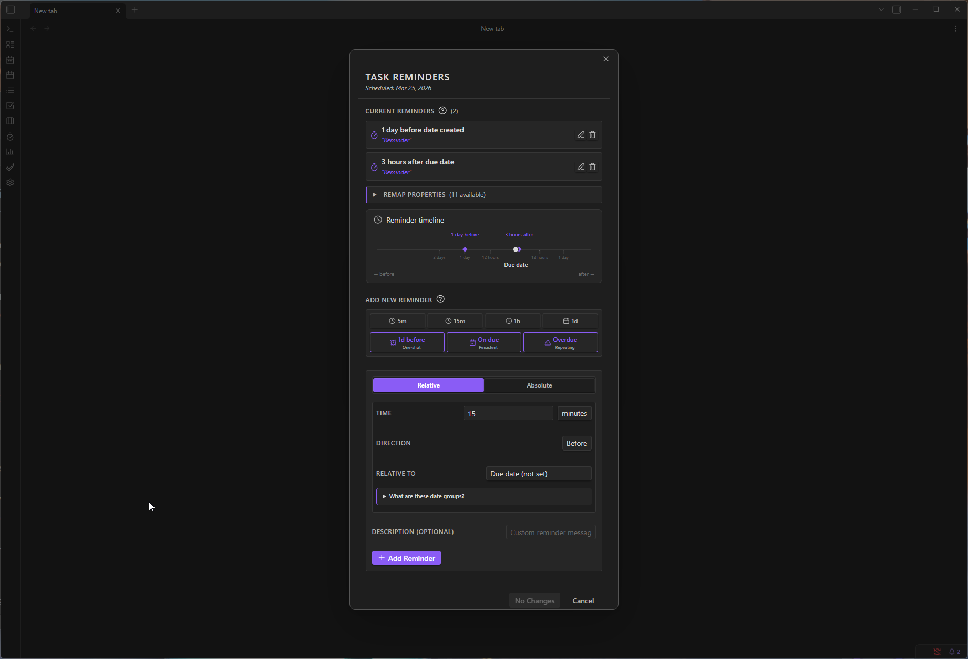Switch to the Absolute tab
Viewport: 968px width, 659px height.
pos(539,385)
